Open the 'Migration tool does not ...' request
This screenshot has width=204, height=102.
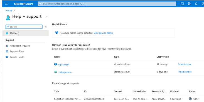click(67, 99)
